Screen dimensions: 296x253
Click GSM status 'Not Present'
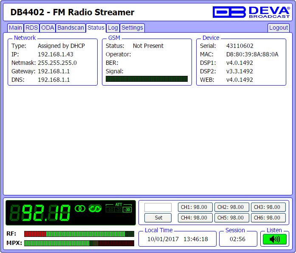click(148, 46)
